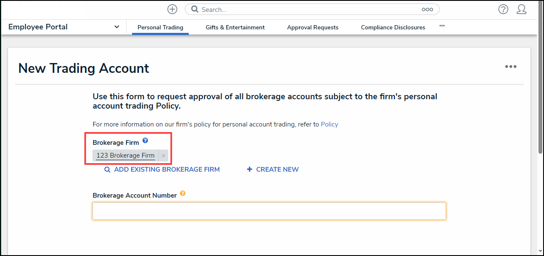The image size is (544, 256).
Task: Click the magnifier icon in the search bar
Action: point(194,9)
